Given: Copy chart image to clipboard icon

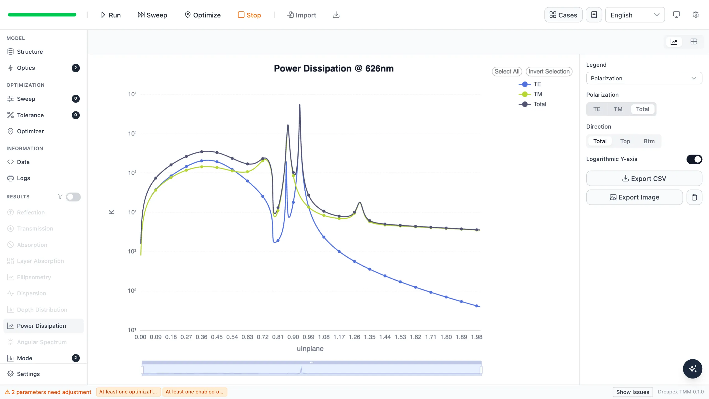Looking at the screenshot, I should coord(694,197).
